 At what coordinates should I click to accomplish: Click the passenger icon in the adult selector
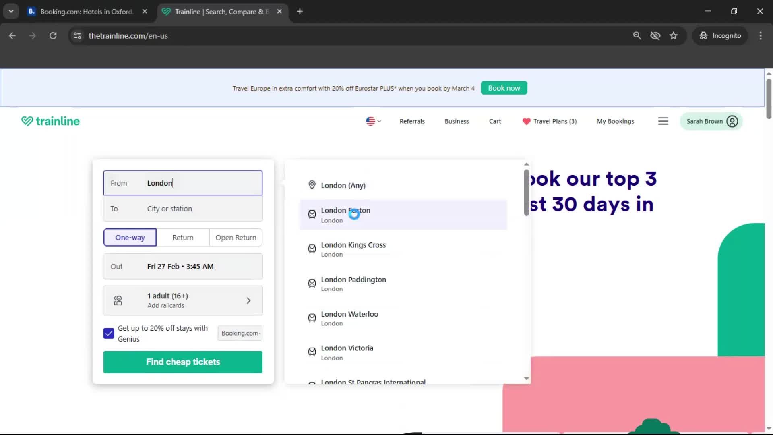pos(117,300)
